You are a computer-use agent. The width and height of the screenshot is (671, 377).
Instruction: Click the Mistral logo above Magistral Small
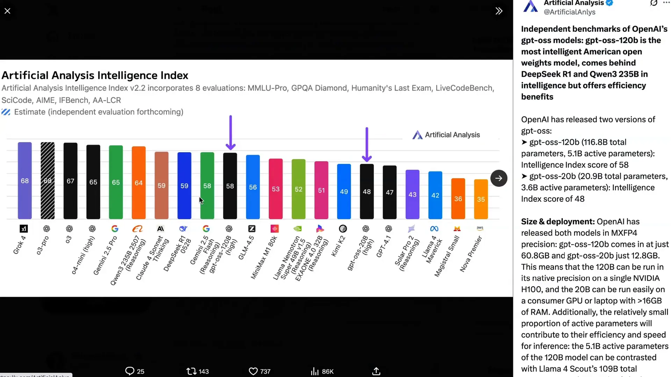coord(457,229)
